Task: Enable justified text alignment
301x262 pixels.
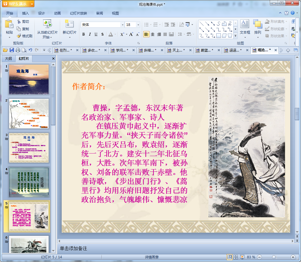Action: [165, 34]
